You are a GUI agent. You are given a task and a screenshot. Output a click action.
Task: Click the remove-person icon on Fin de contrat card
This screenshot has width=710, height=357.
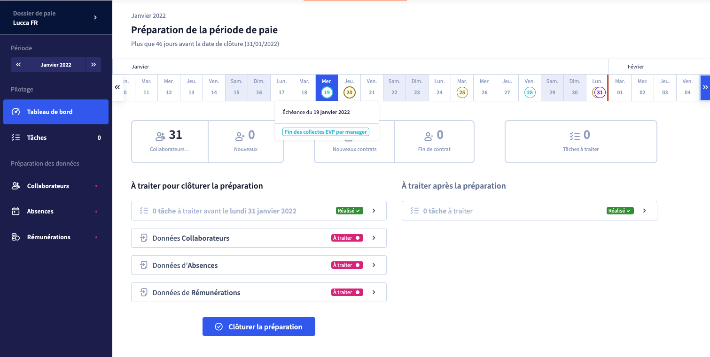pos(429,137)
